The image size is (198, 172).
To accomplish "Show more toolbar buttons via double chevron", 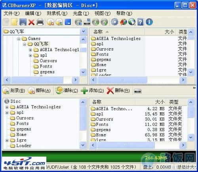I will click(194, 88).
